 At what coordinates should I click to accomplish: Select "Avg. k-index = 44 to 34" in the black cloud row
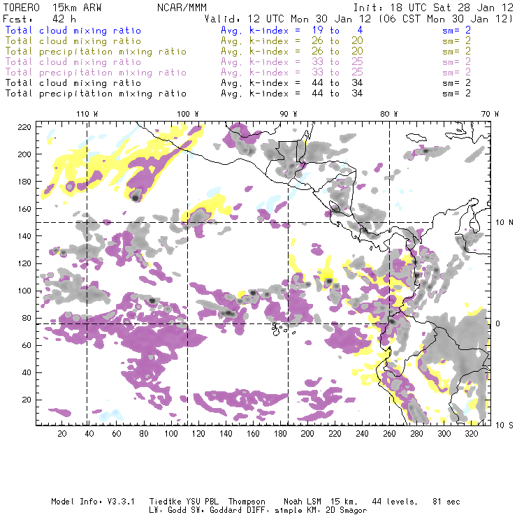(x=292, y=83)
